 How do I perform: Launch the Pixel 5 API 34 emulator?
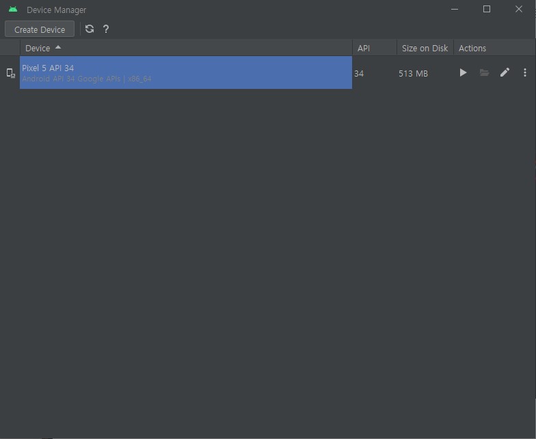[463, 72]
